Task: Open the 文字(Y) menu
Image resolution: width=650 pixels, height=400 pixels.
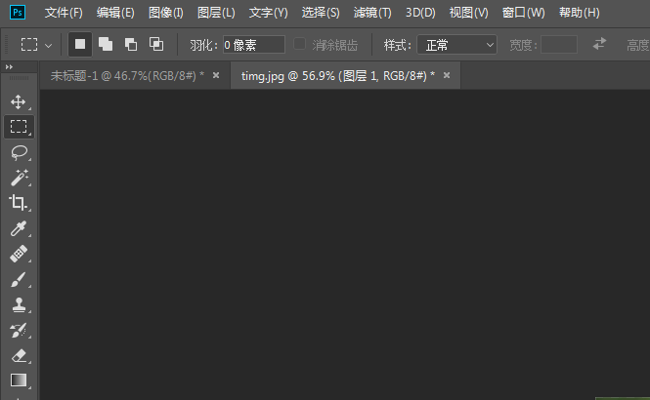Action: [268, 13]
